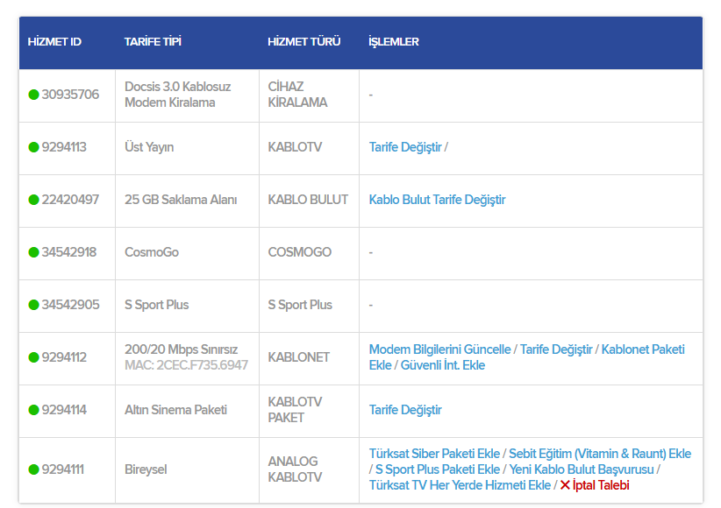Screen dimensions: 721x508
Task: Select service ID 30935706
Action: [70, 95]
